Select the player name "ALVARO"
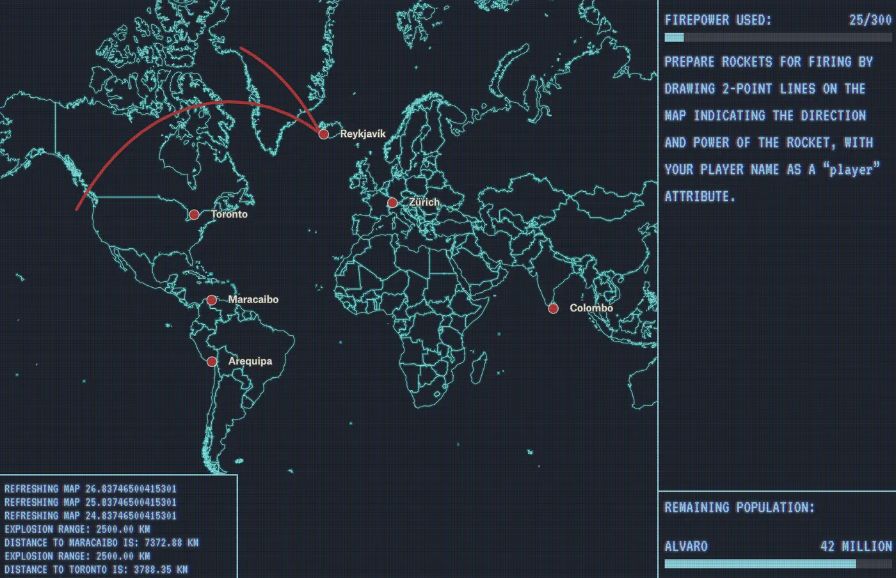Viewport: 896px width, 578px height. tap(686, 546)
